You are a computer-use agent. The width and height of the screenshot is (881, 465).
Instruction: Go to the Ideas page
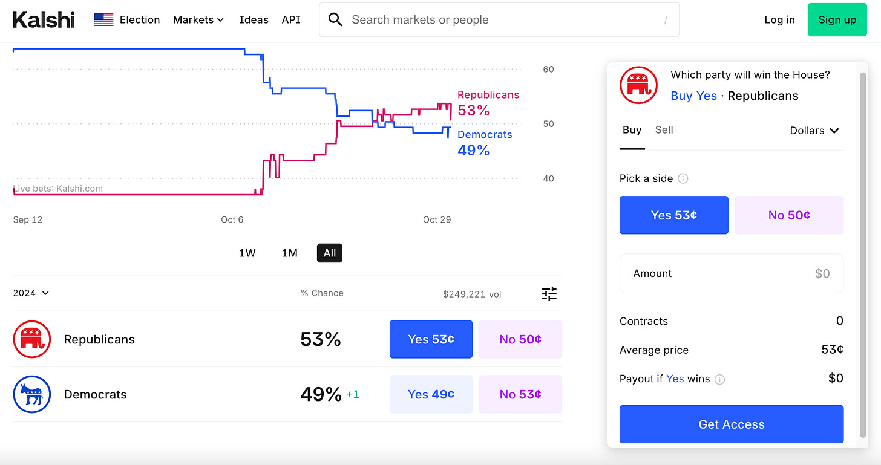point(254,20)
